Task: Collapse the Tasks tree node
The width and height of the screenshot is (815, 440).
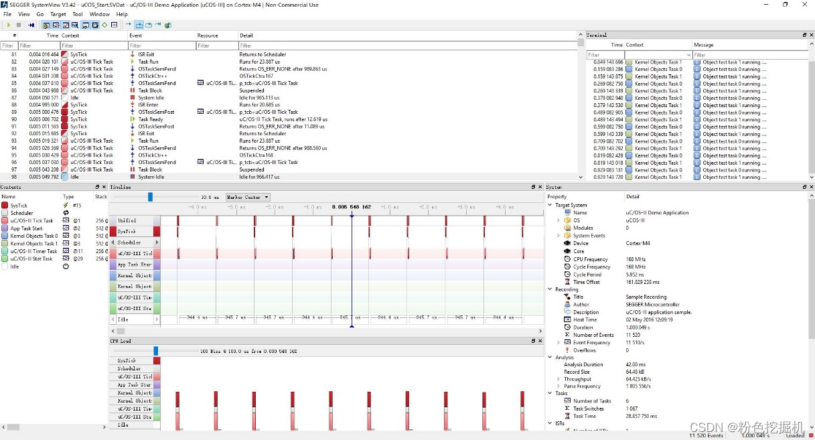Action: (x=550, y=393)
